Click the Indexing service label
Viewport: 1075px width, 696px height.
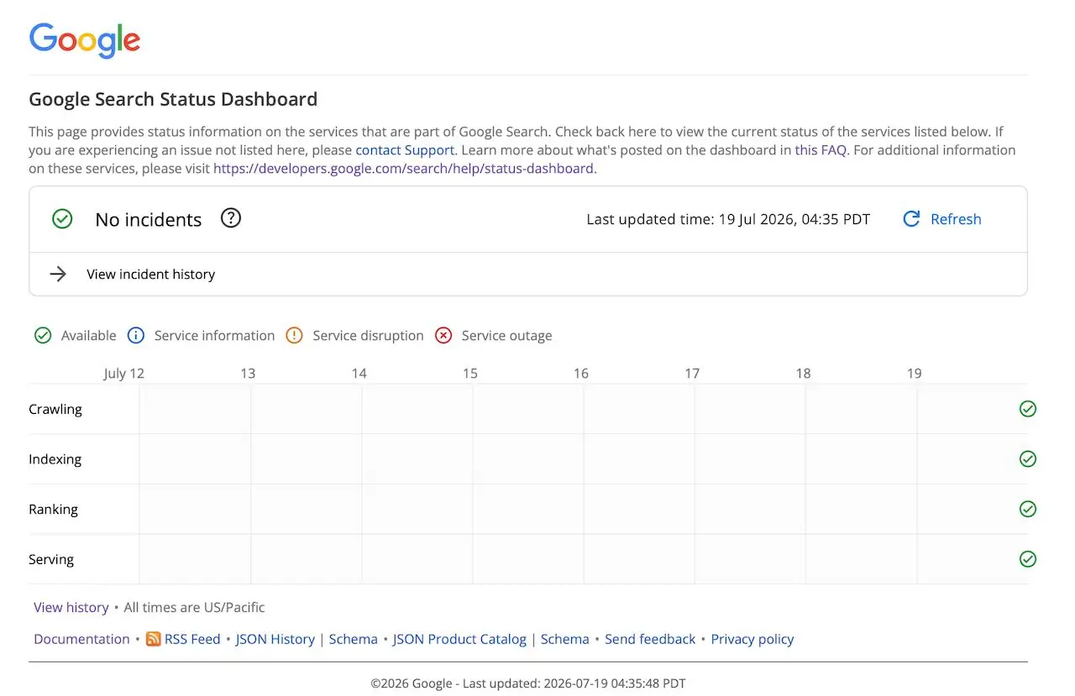coord(55,459)
